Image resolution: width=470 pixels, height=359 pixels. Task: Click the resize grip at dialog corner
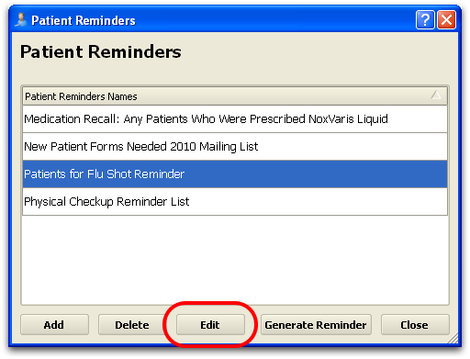tap(453, 338)
